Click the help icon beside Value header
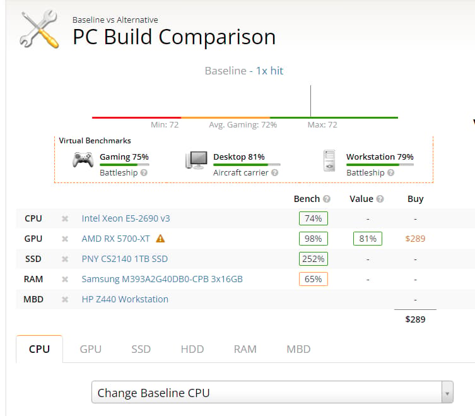The image size is (475, 416). (380, 199)
